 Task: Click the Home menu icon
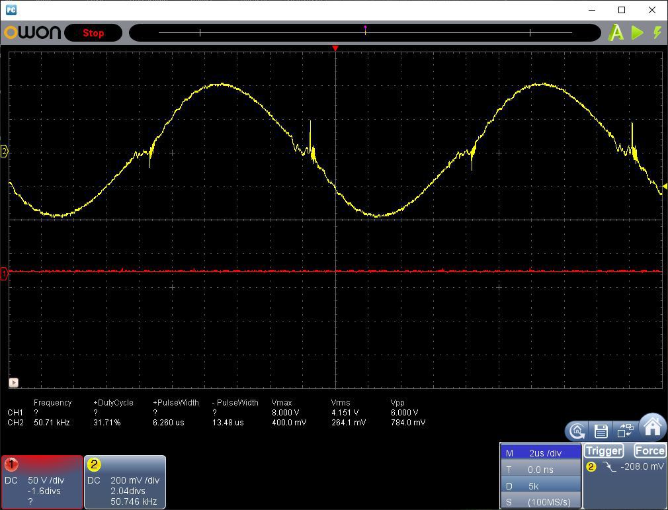point(652,427)
